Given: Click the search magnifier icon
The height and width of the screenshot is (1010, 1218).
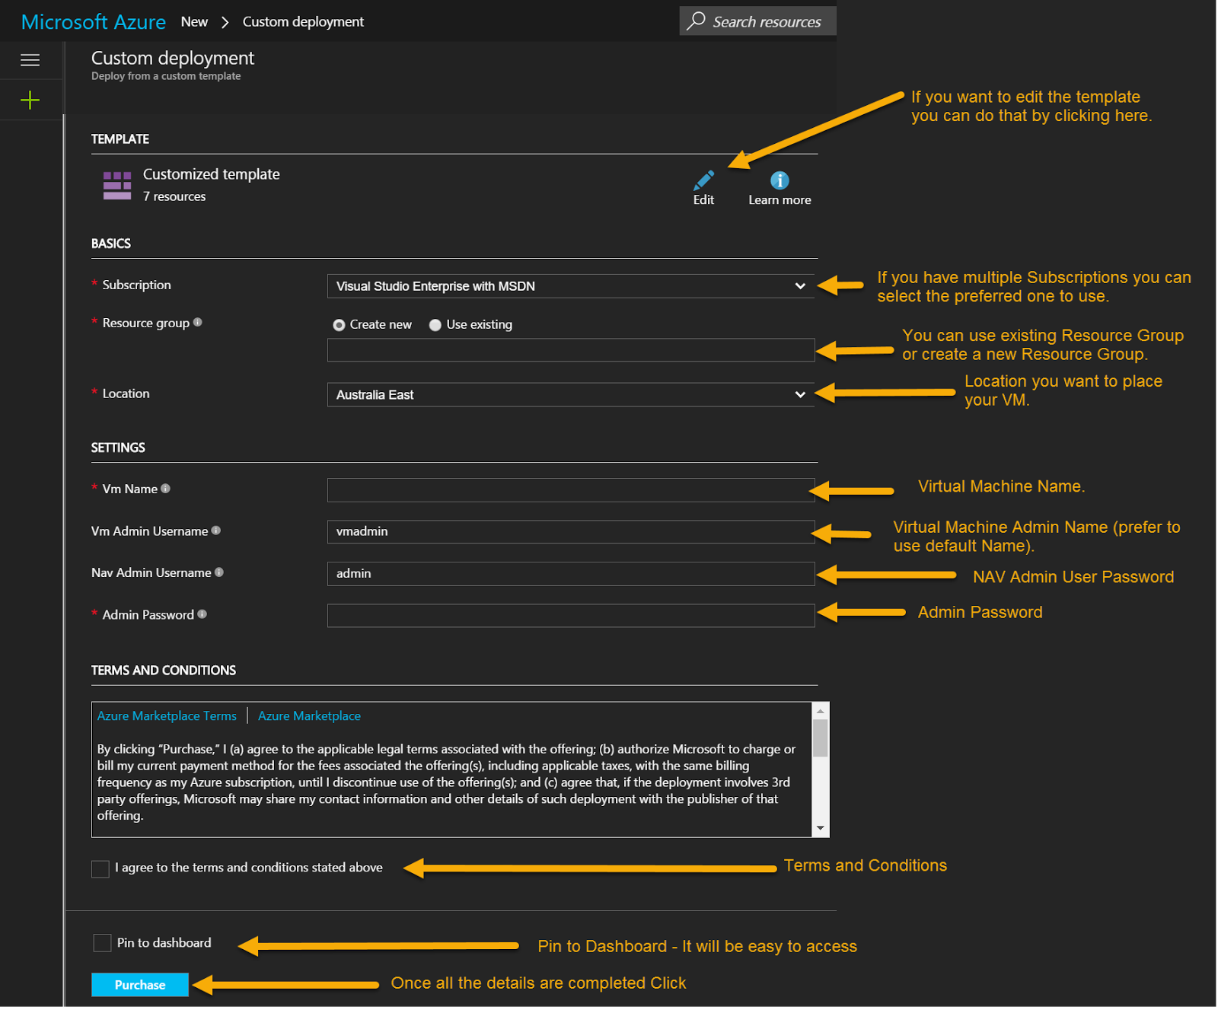Looking at the screenshot, I should click(696, 21).
